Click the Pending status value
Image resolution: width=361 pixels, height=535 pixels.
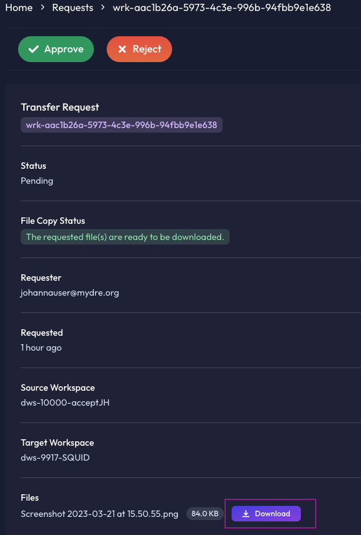pos(37,181)
